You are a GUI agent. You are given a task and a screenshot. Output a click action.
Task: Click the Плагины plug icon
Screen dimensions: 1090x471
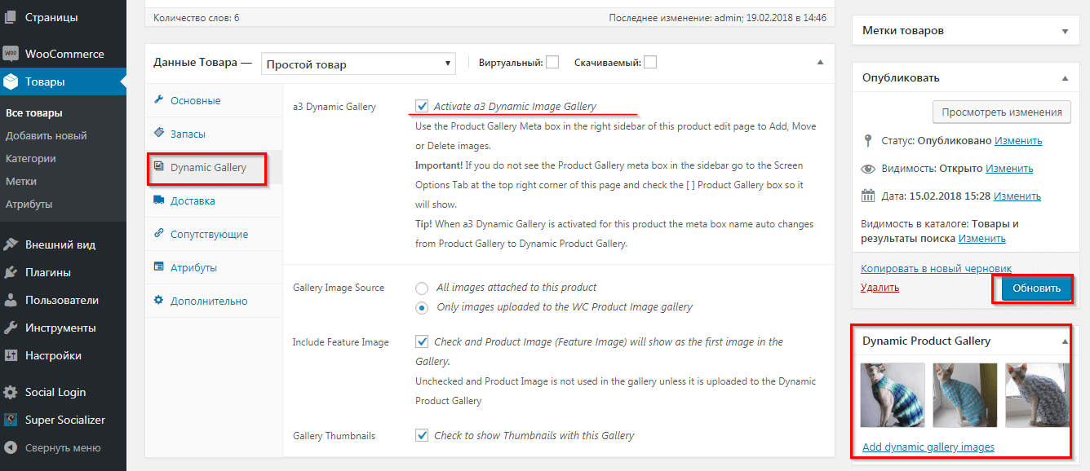click(x=11, y=272)
